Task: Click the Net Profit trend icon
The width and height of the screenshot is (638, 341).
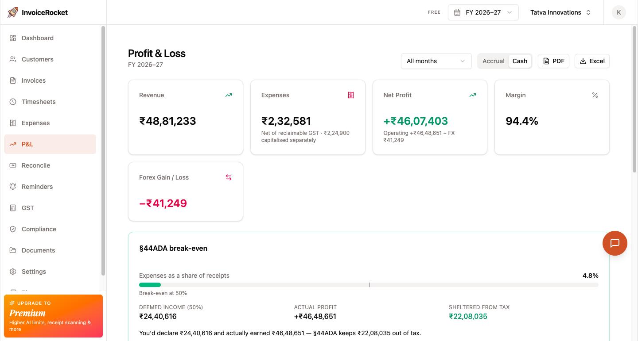Action: pyautogui.click(x=473, y=95)
